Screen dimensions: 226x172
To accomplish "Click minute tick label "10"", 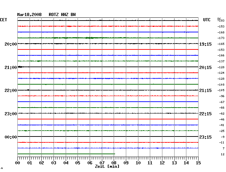I will 138,163.
